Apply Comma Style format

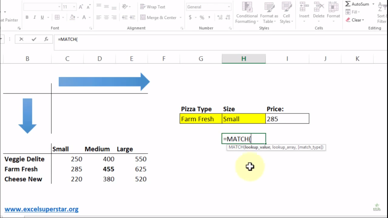[x=210, y=18]
